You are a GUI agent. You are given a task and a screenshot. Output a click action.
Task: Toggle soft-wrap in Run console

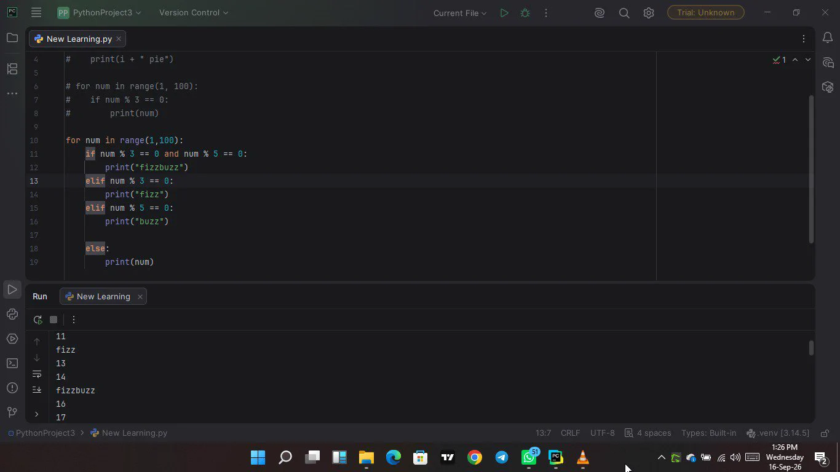click(37, 374)
